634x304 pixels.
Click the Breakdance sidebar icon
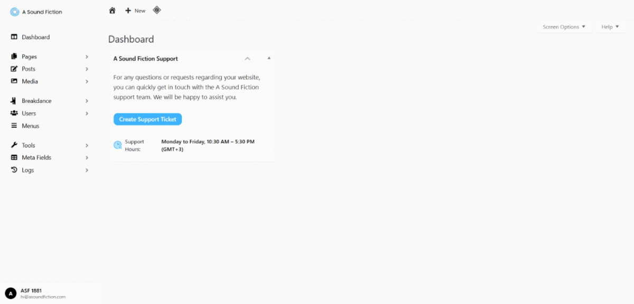click(14, 101)
